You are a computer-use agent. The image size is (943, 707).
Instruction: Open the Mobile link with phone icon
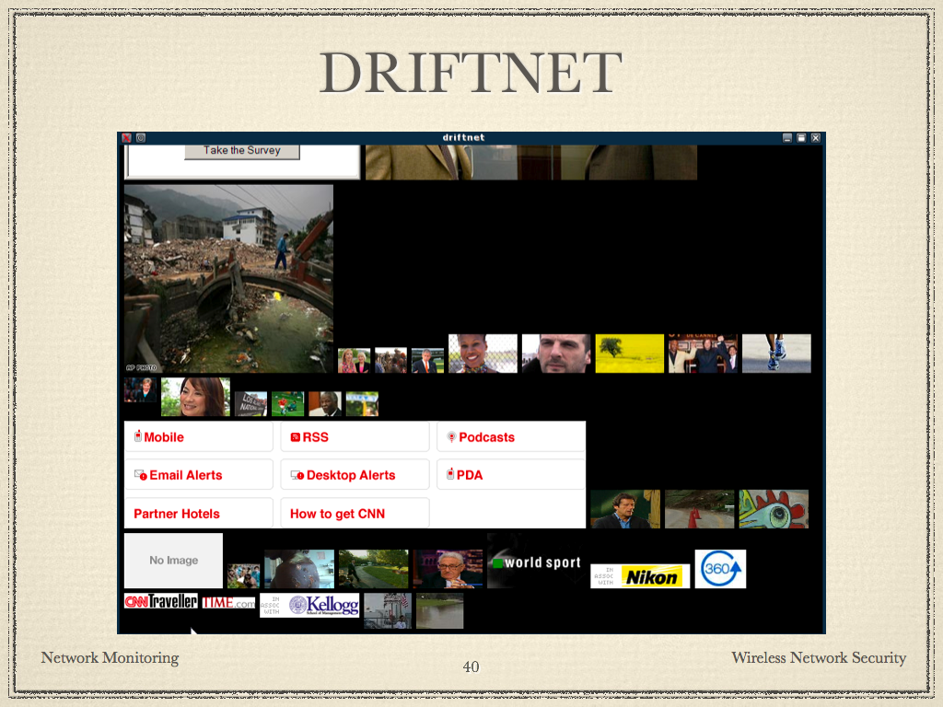(163, 437)
